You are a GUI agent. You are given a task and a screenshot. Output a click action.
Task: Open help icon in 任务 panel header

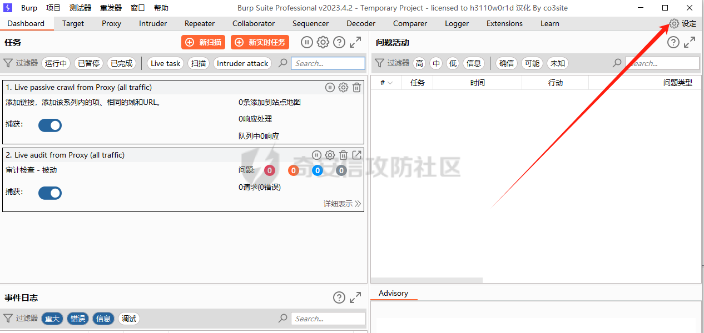[x=339, y=42]
